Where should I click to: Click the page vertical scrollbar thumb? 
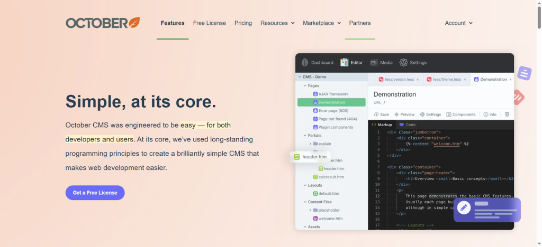[x=539, y=17]
